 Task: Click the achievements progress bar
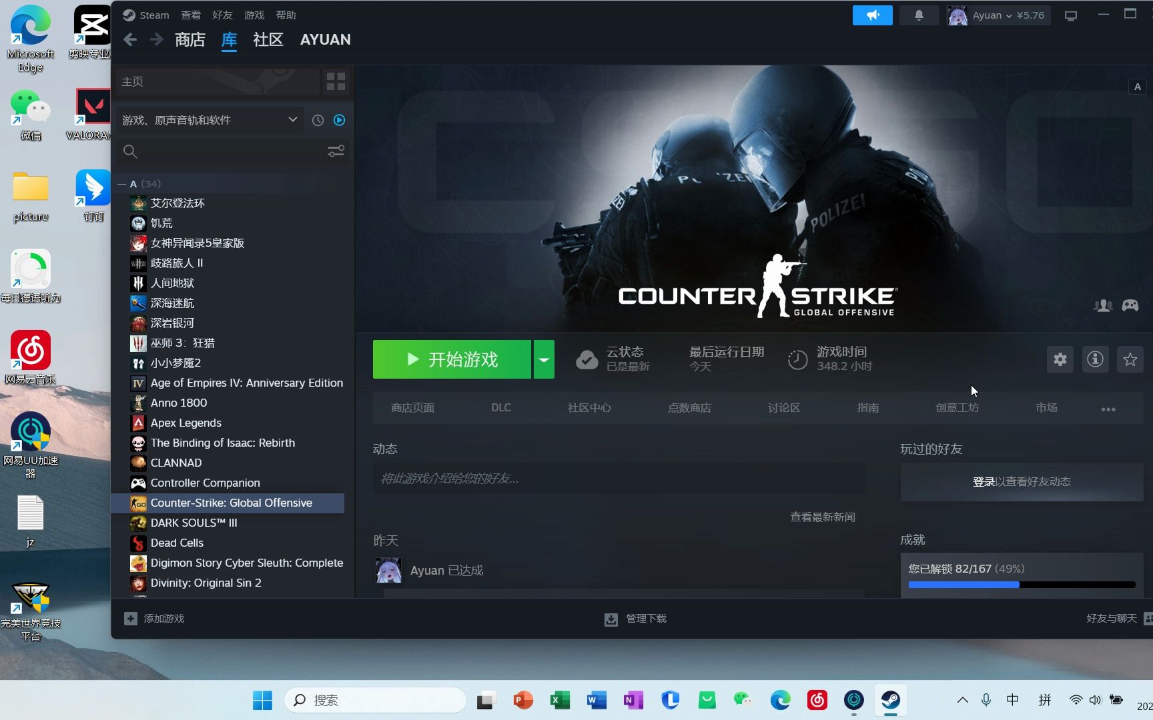1022,585
